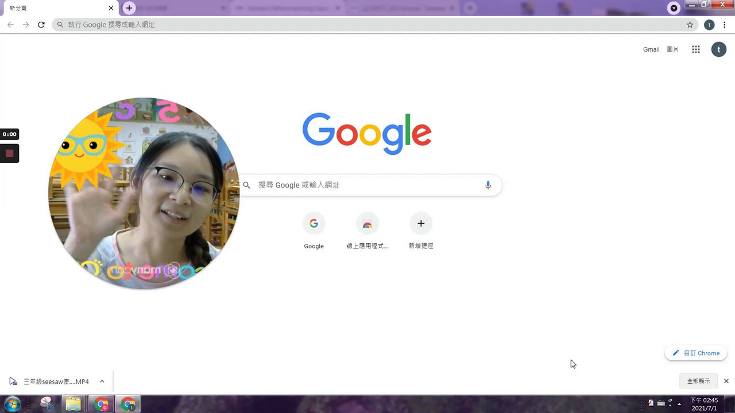Click 全部顯示 to show all downloads
Image resolution: width=735 pixels, height=413 pixels.
pos(699,381)
